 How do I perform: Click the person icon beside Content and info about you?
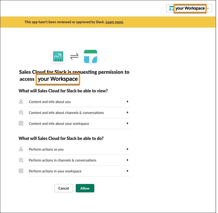click(x=21, y=101)
